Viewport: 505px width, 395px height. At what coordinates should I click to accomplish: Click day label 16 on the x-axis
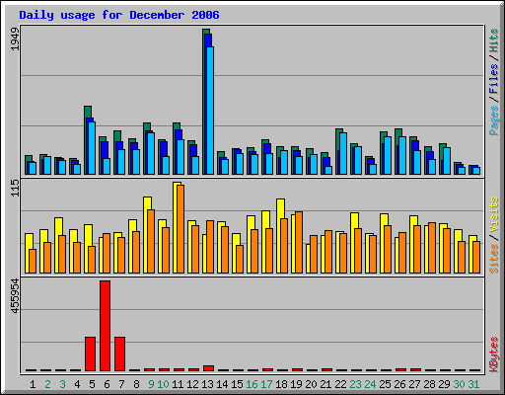252,384
